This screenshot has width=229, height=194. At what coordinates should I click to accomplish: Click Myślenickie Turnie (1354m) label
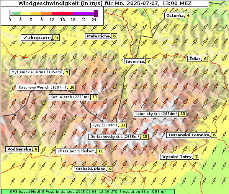pyautogui.click(x=37, y=72)
